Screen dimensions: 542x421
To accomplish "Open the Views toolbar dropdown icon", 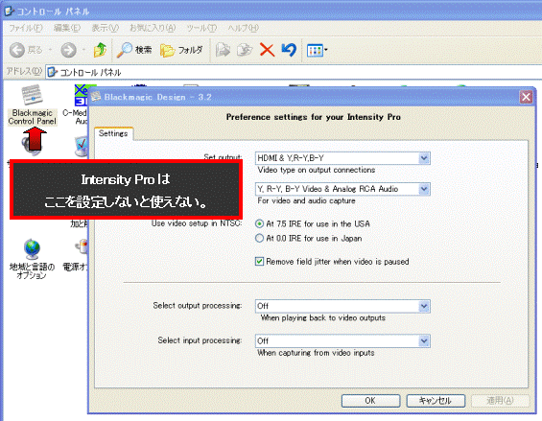I will [x=317, y=51].
